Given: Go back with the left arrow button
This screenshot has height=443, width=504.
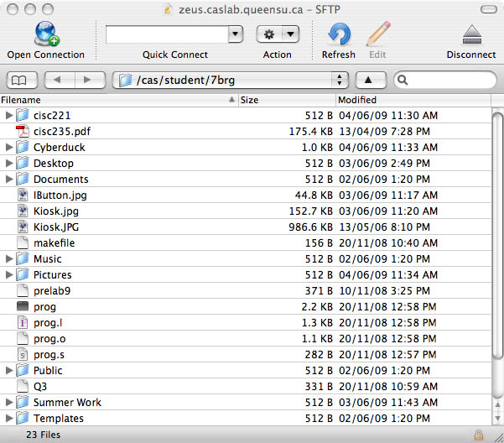Looking at the screenshot, I should click(x=60, y=80).
